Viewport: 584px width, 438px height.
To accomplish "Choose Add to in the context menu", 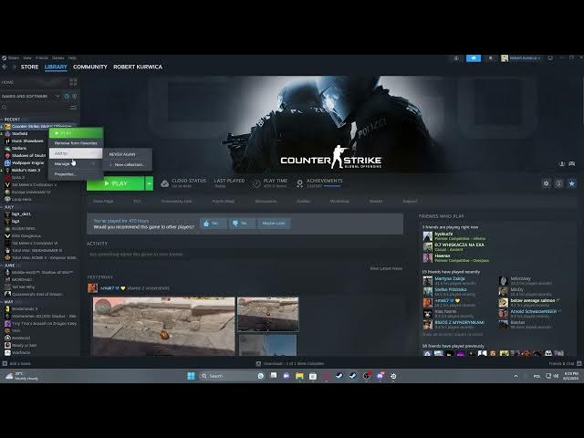I will [76, 153].
